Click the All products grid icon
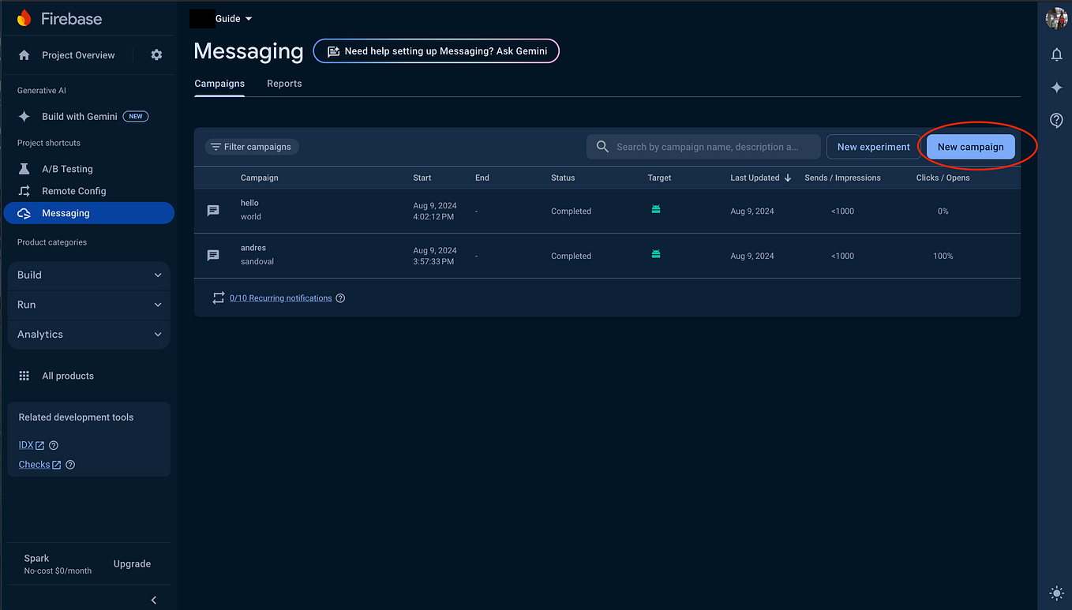 click(24, 376)
